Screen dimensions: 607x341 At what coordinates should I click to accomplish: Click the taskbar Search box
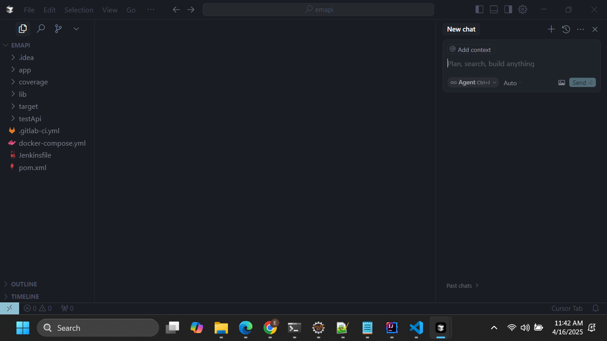(98, 328)
